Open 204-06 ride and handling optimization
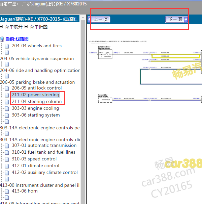Screen dimensions: 202x204 40,70
